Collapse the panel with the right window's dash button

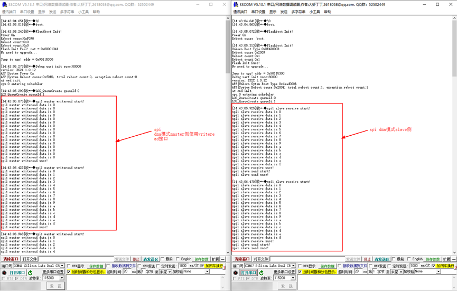point(454,259)
